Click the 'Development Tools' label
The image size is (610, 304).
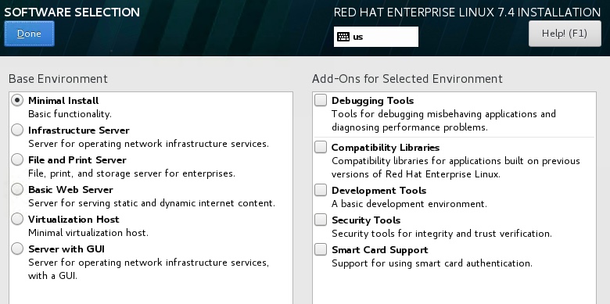tap(379, 191)
